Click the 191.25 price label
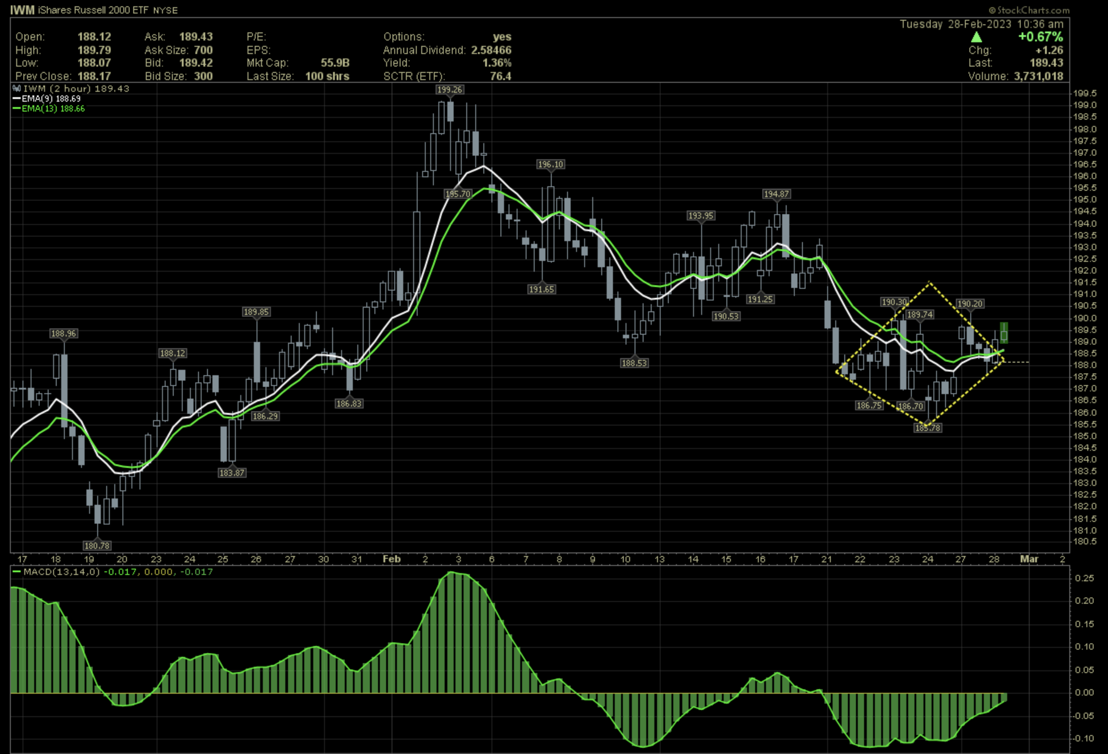The width and height of the screenshot is (1108, 754). point(760,299)
